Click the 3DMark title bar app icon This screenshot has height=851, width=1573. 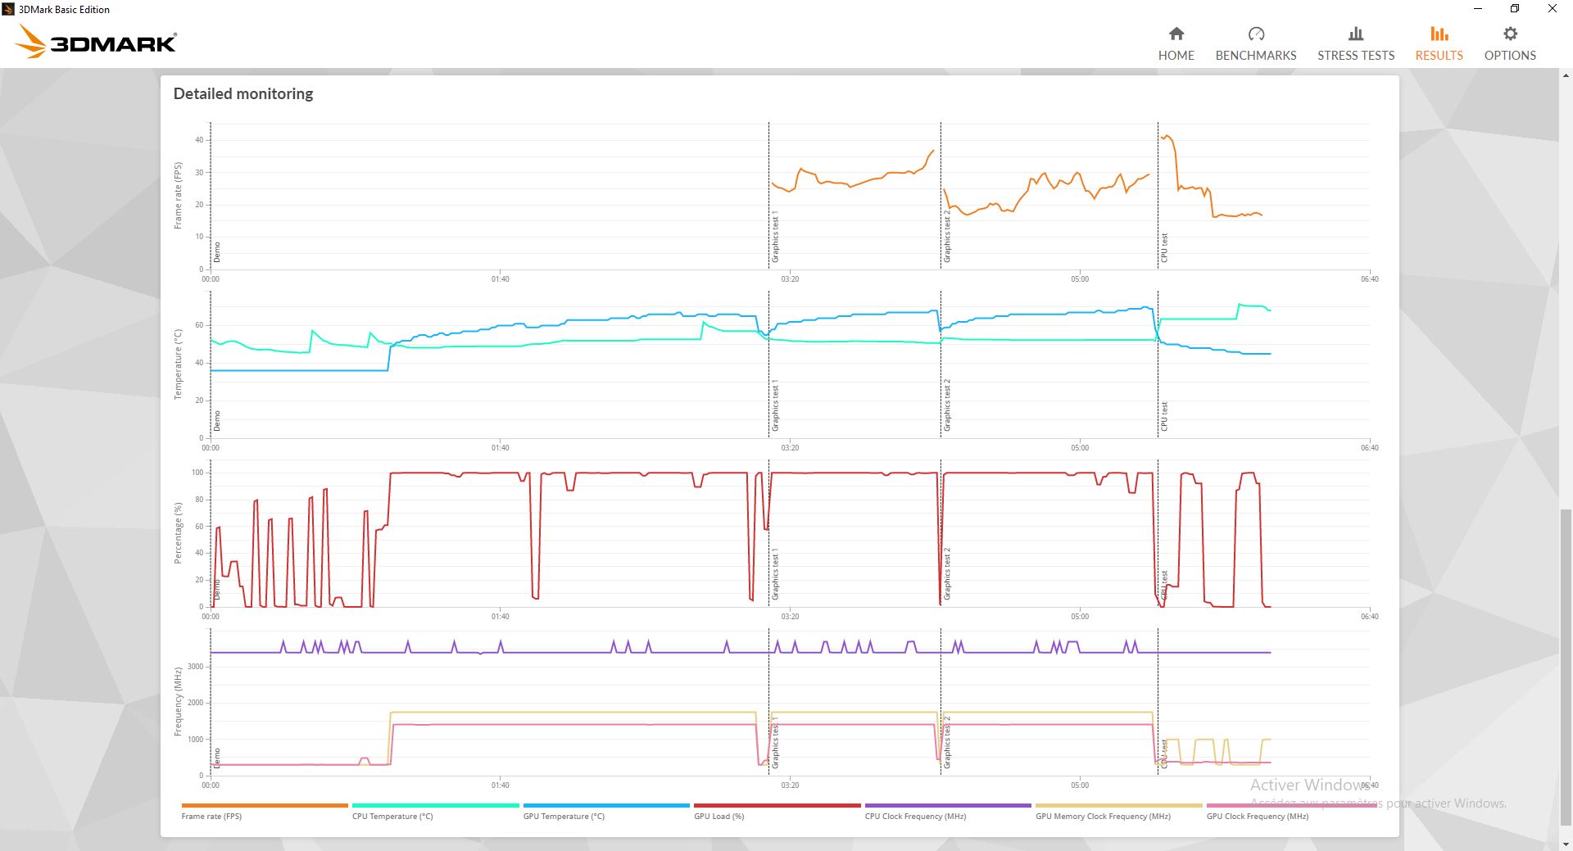(x=8, y=9)
